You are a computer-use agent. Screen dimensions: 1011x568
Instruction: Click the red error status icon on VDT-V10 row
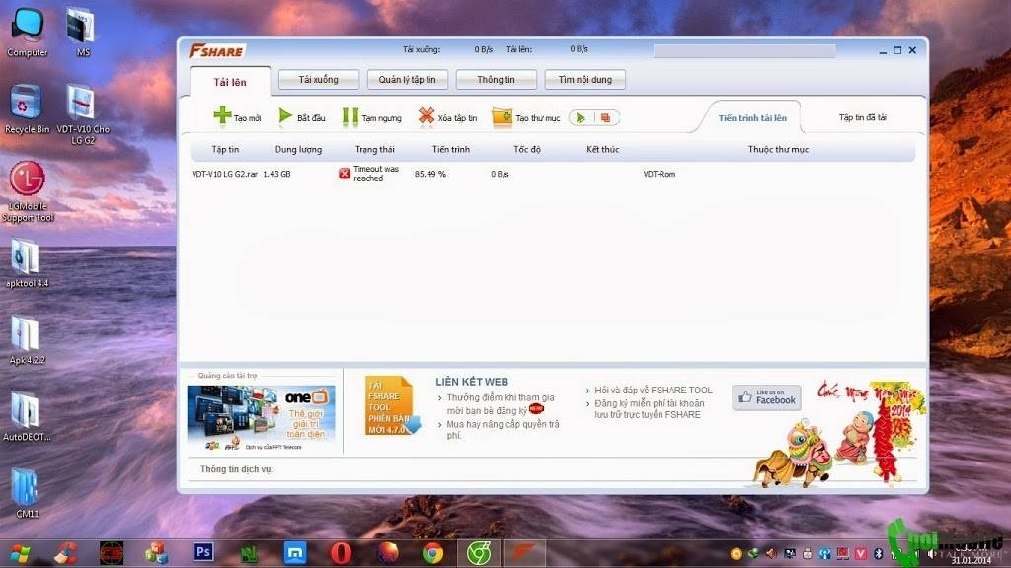[x=345, y=174]
